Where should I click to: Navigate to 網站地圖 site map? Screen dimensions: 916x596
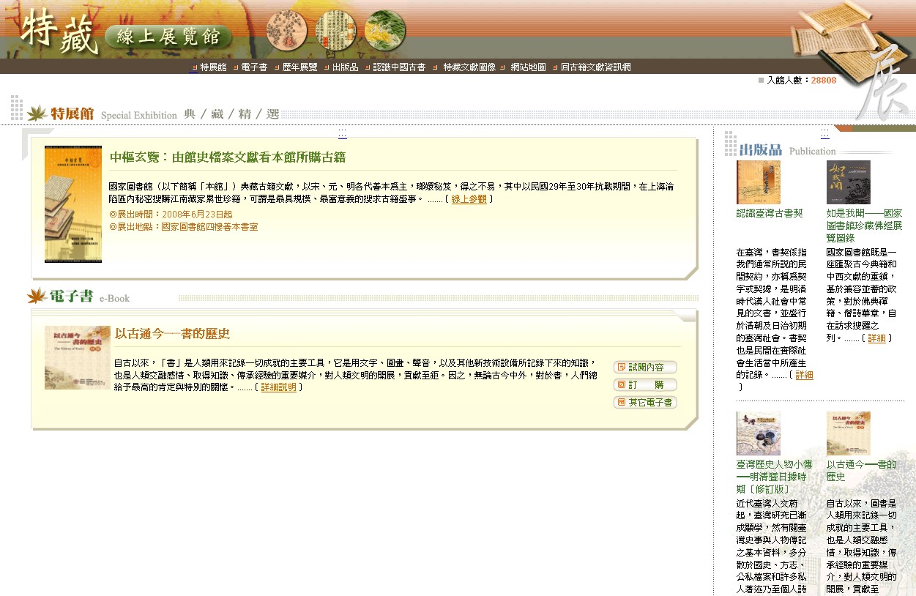click(528, 67)
